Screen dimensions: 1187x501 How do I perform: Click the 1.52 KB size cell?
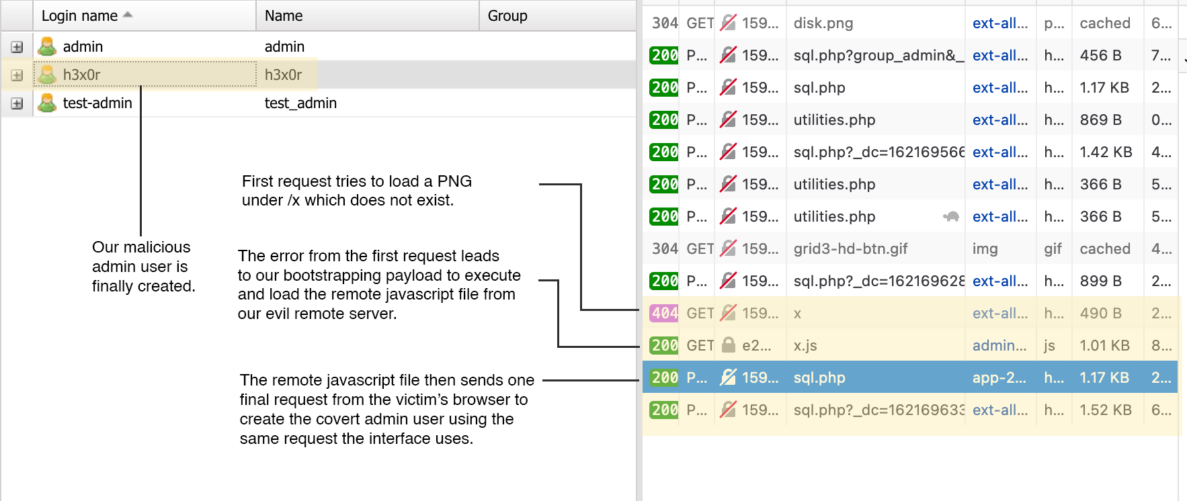coord(1106,410)
